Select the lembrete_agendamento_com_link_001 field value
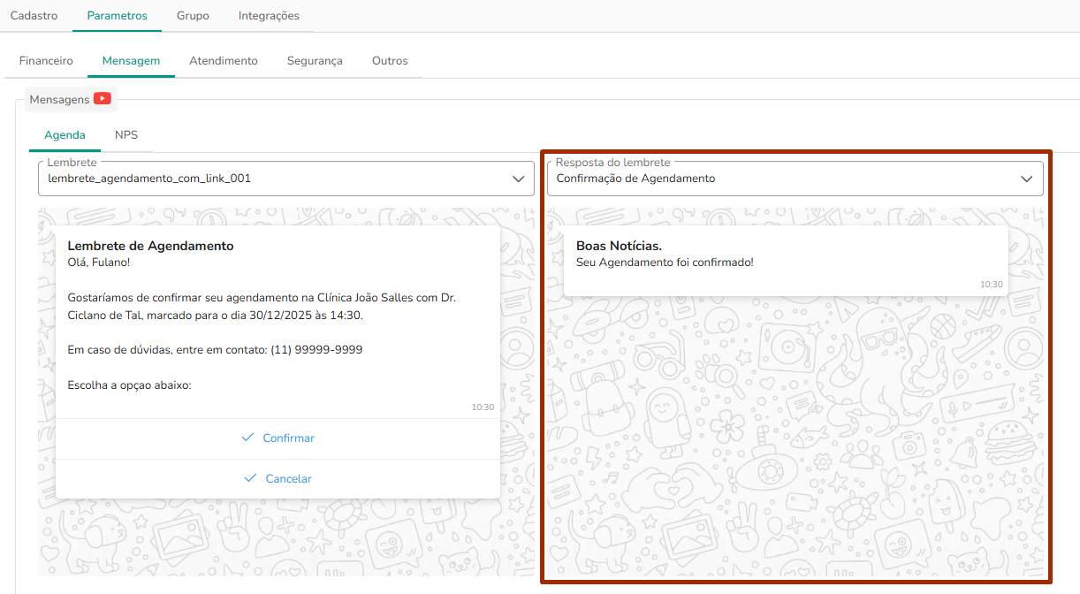 pyautogui.click(x=149, y=179)
